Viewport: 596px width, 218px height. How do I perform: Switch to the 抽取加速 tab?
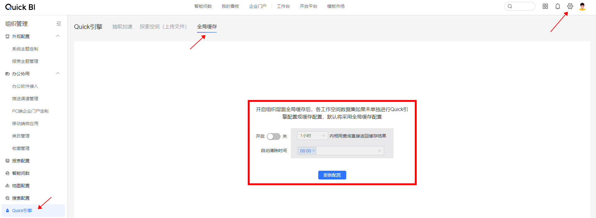tap(122, 27)
